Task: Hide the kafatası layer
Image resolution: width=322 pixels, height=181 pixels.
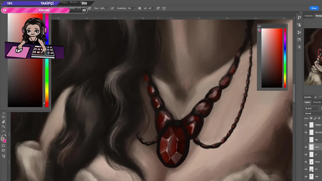Action: (x=306, y=125)
